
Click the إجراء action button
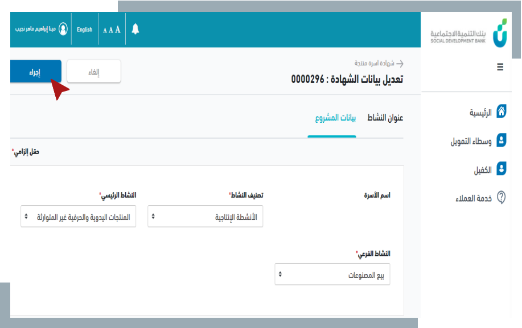click(x=36, y=72)
